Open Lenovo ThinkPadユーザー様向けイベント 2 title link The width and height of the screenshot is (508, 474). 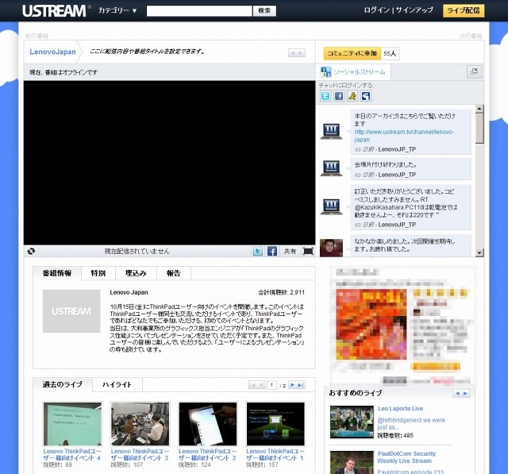[208, 455]
